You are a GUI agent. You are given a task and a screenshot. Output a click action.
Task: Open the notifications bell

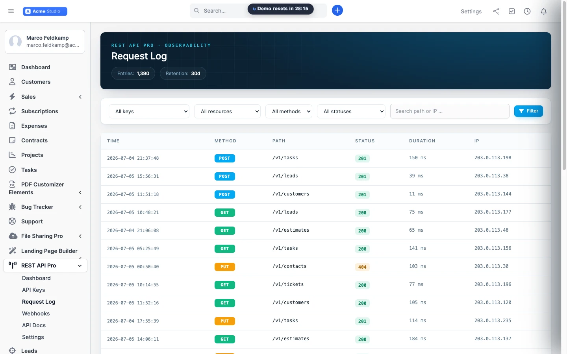pos(544,11)
